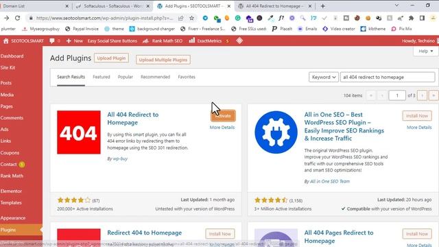Open the All in One SEO Team author link
Image resolution: width=439 pixels, height=247 pixels.
330,181
